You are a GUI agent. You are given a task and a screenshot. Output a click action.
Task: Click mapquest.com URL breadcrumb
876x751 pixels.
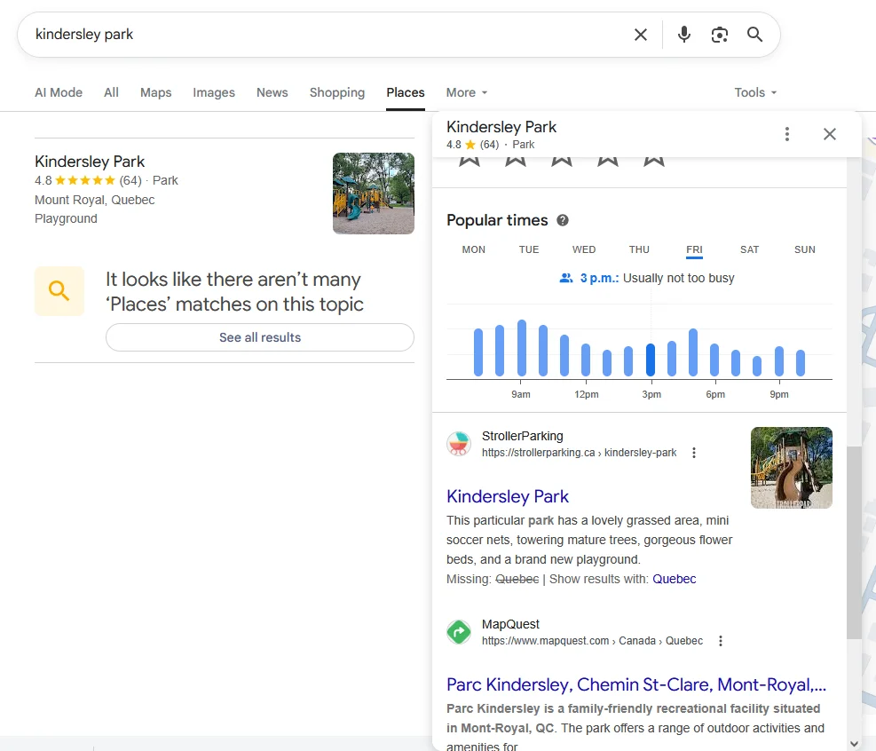pyautogui.click(x=592, y=641)
